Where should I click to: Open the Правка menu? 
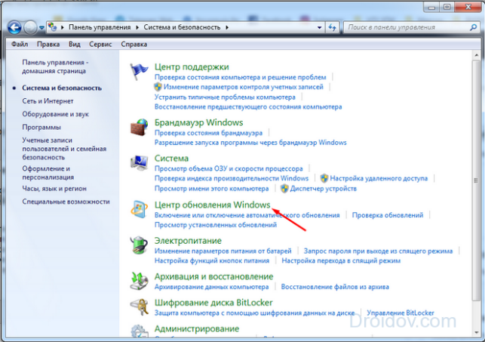[48, 45]
